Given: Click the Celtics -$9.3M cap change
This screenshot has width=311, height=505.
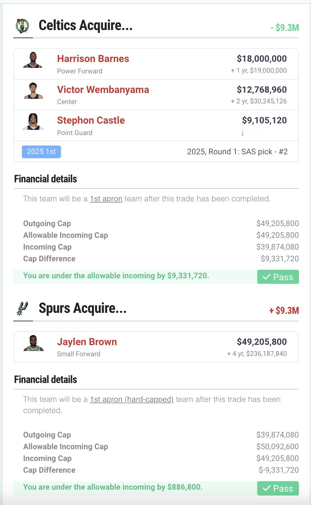Looking at the screenshot, I should 285,28.
